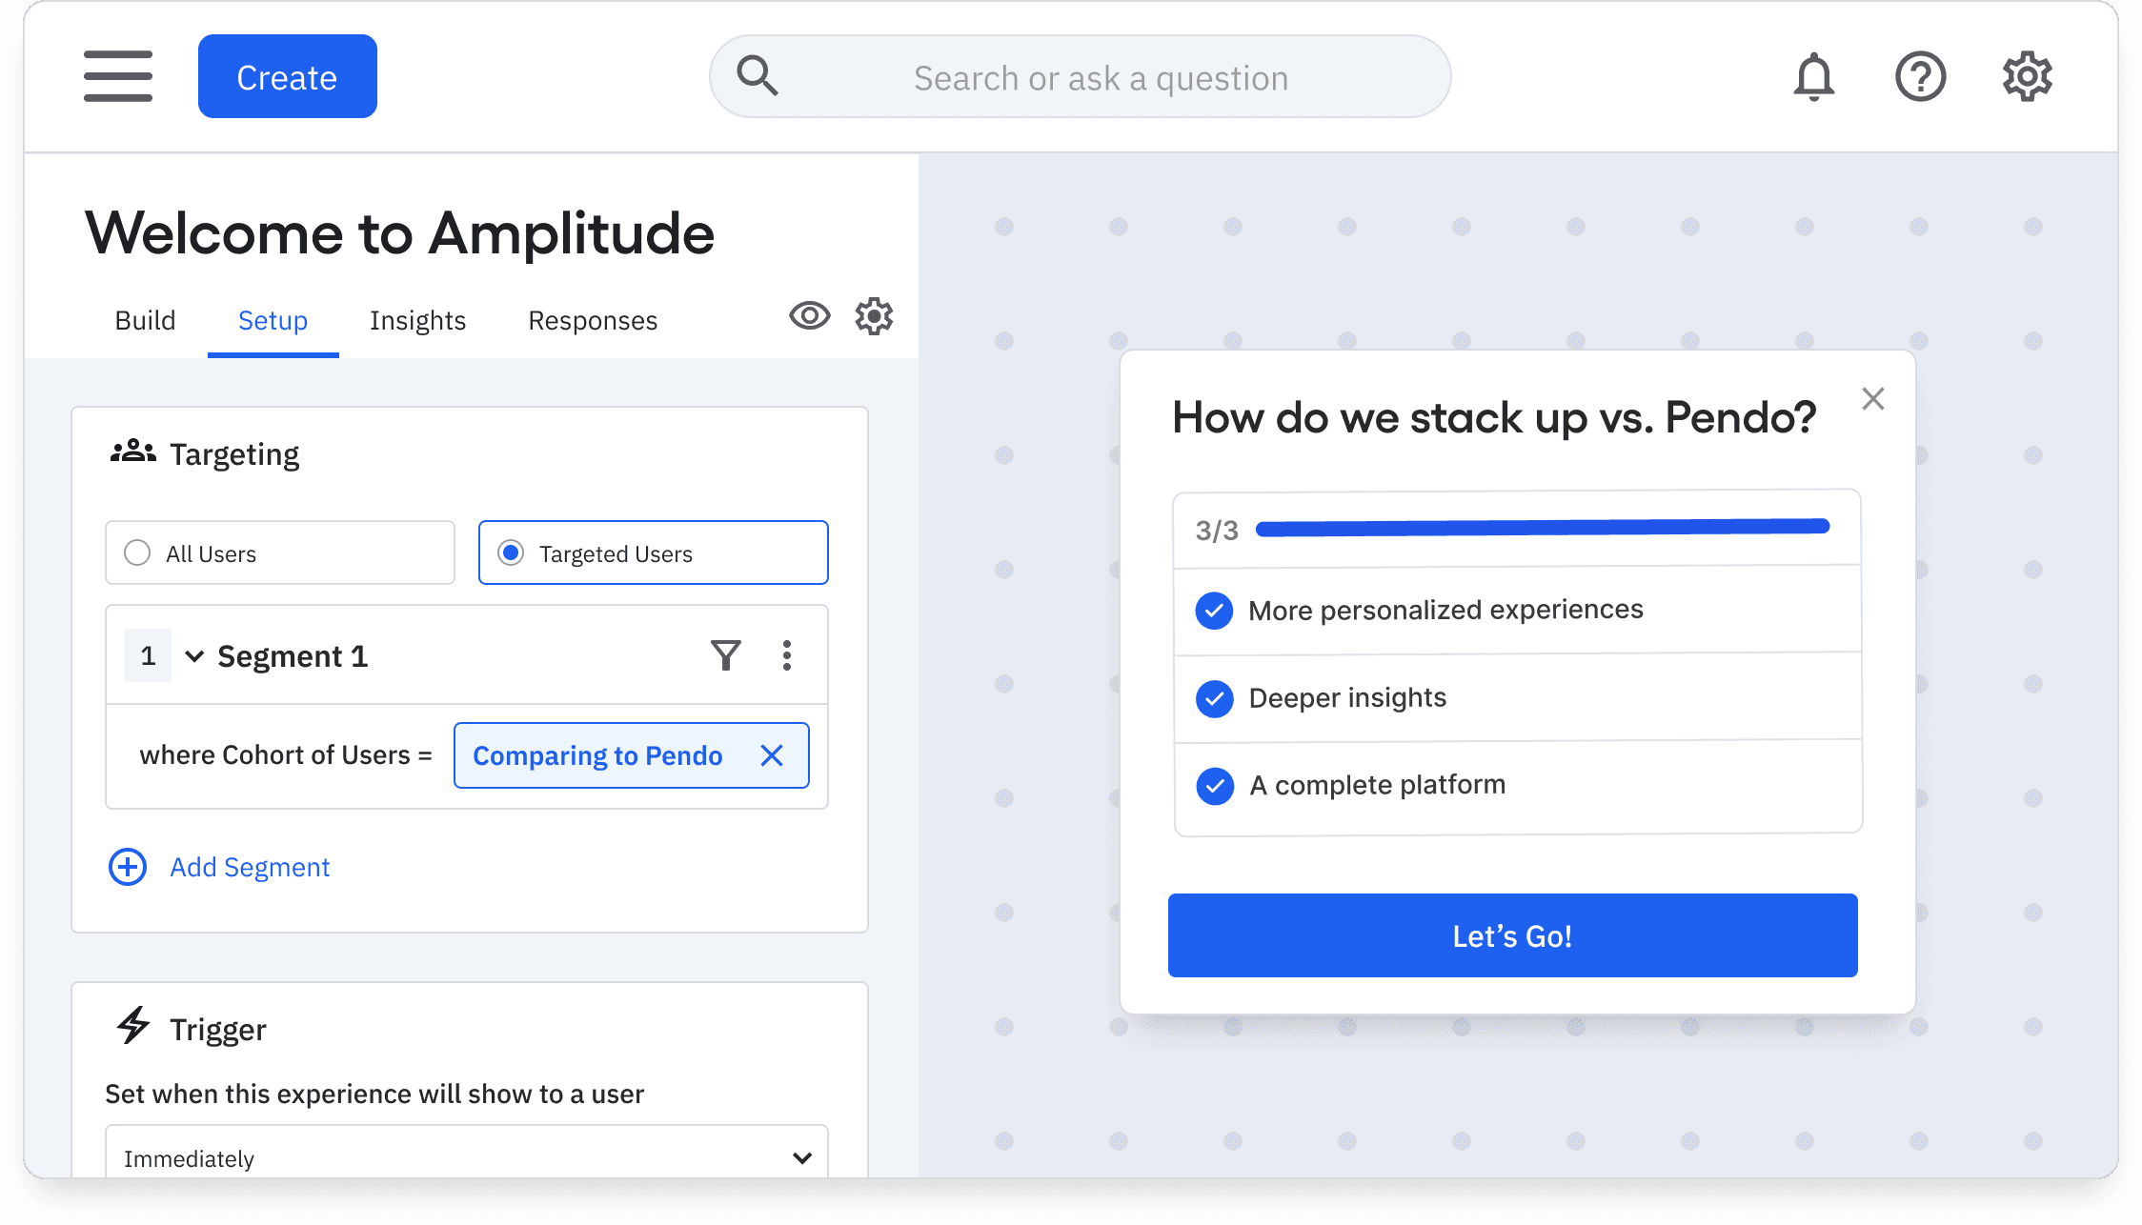
Task: Click the notifications bell icon
Action: (1813, 76)
